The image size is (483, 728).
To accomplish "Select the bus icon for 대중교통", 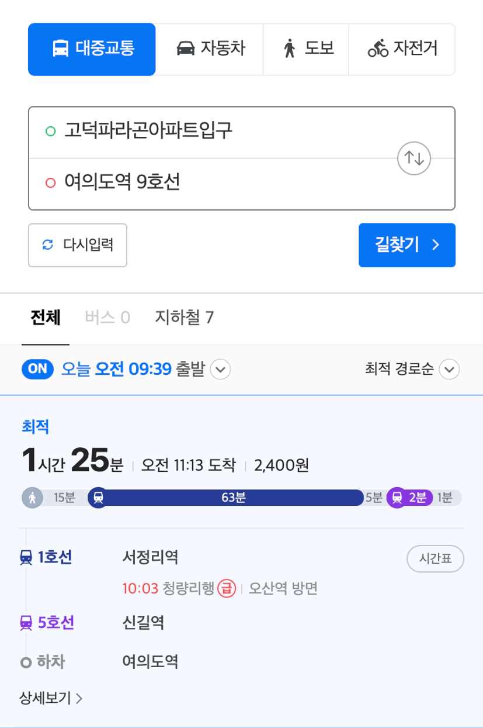I will [x=60, y=49].
